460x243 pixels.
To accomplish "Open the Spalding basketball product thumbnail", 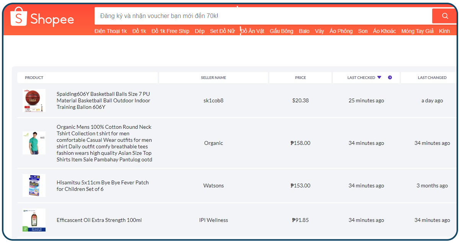I will (x=34, y=100).
